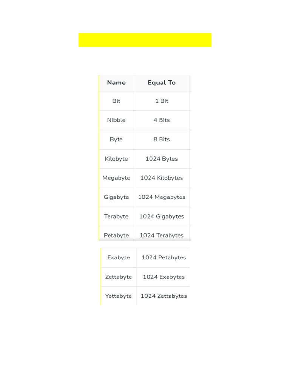
Task: Select the Nibble name cell
Action: tap(116, 120)
